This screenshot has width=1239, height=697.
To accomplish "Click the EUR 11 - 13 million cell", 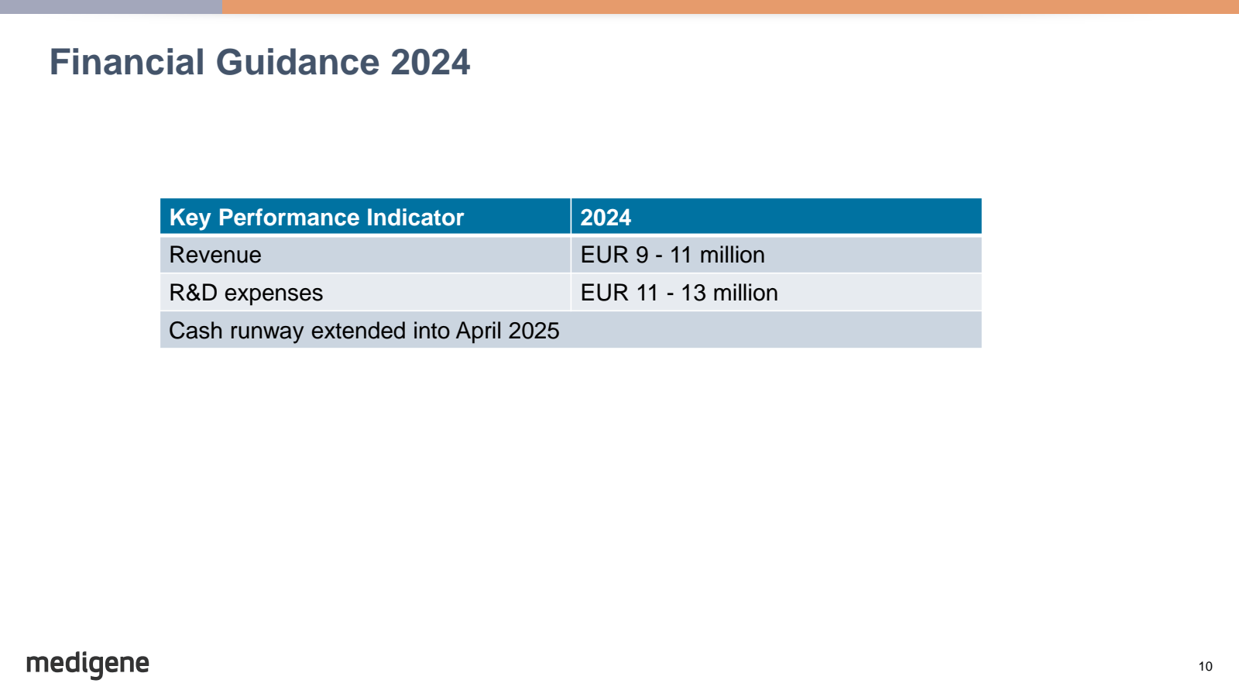I will [x=777, y=292].
